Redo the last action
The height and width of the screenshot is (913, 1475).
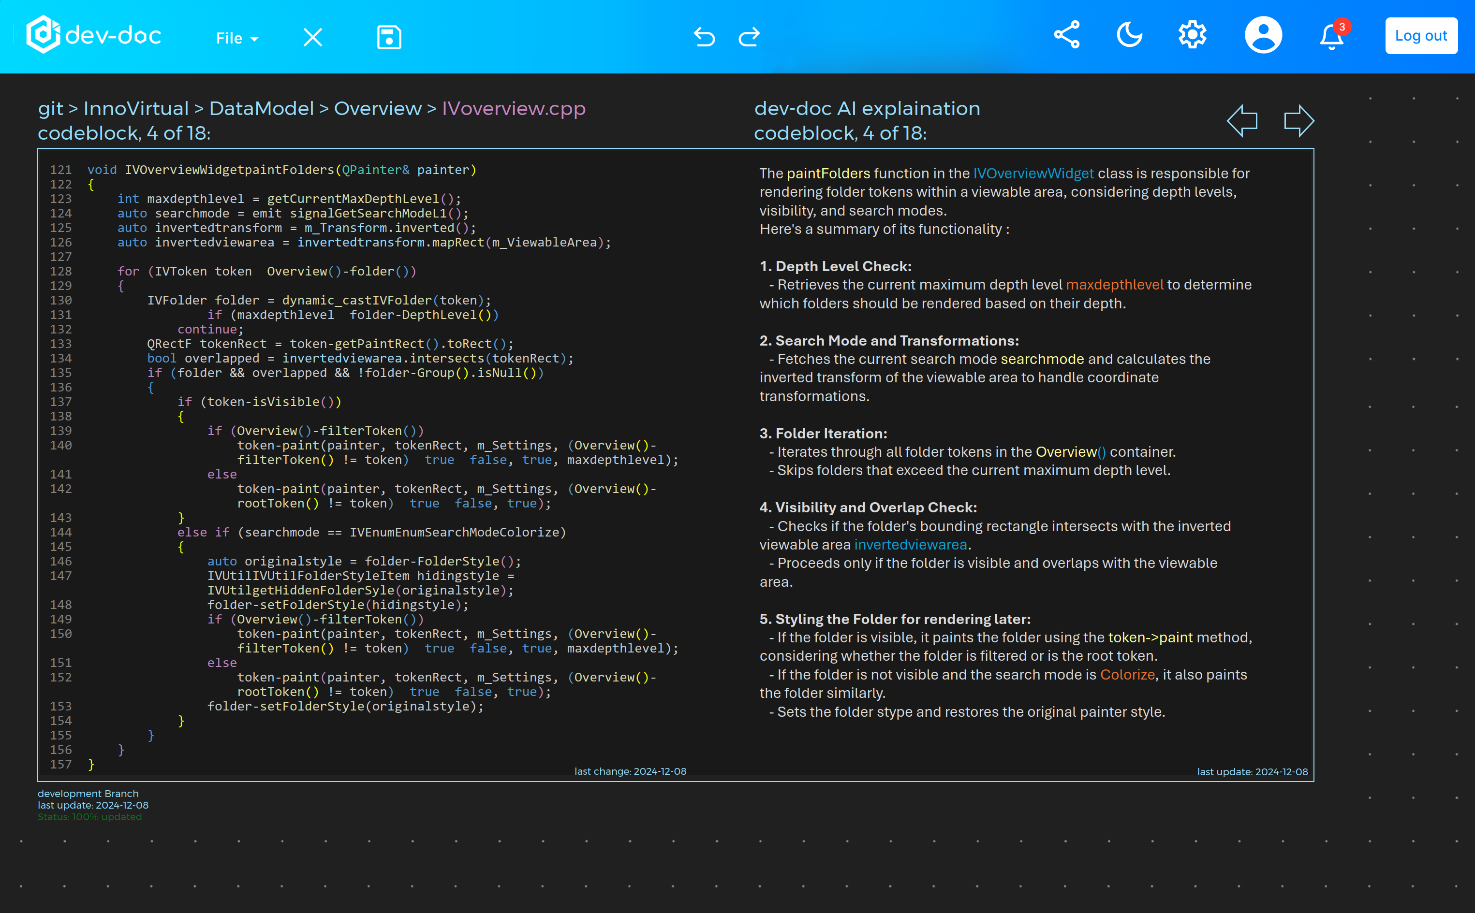[x=749, y=37]
